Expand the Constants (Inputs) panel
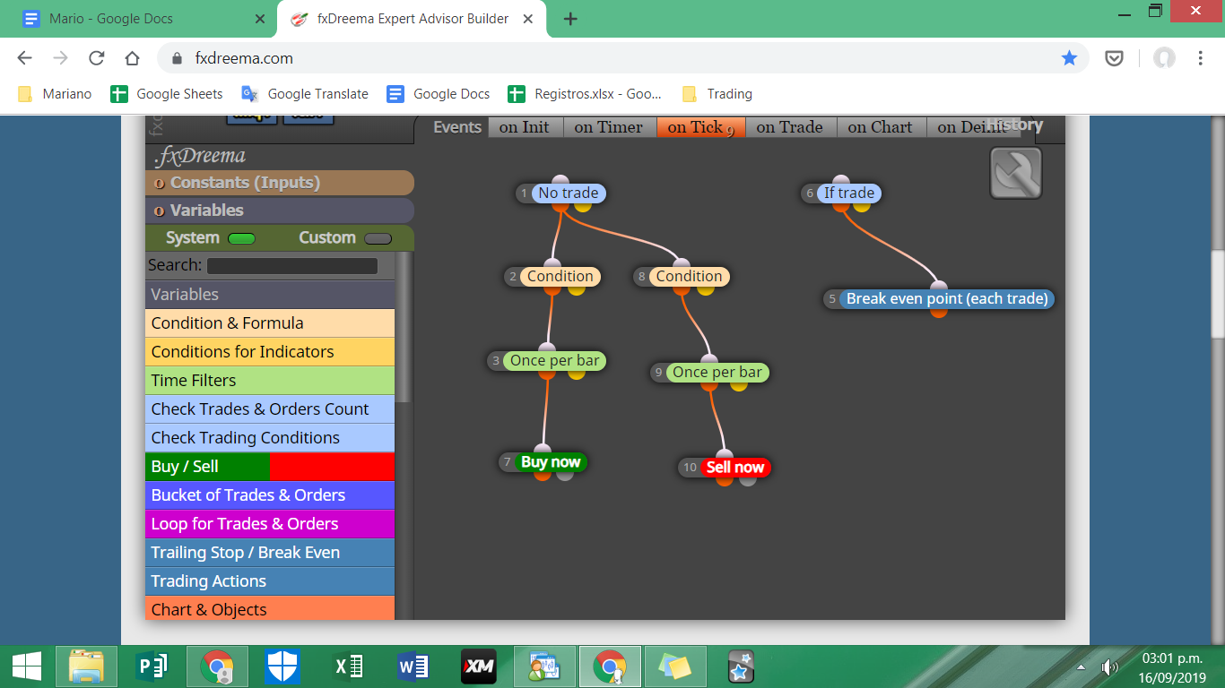1225x688 pixels. (279, 183)
